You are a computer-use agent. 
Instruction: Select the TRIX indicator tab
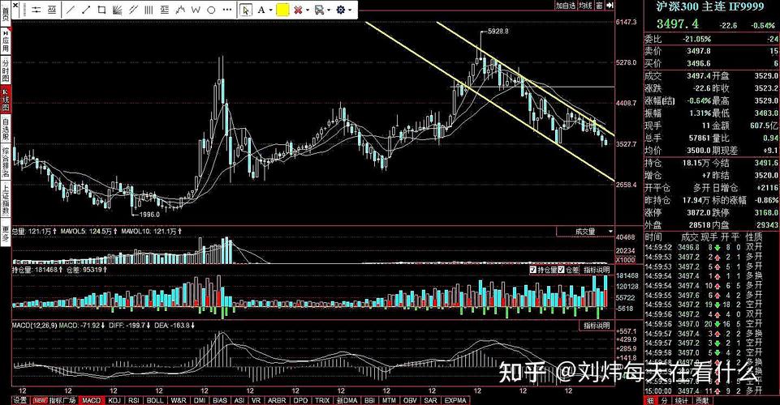point(322,400)
